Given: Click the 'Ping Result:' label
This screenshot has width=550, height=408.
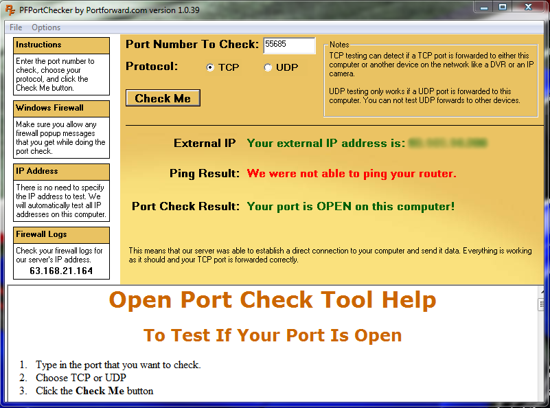Looking at the screenshot, I should coord(205,174).
